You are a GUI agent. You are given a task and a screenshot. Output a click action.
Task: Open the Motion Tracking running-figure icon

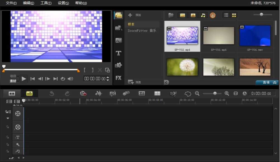pyautogui.click(x=173, y=94)
